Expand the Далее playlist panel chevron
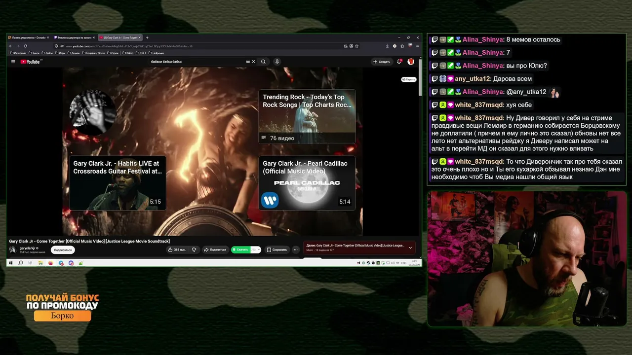 410,248
